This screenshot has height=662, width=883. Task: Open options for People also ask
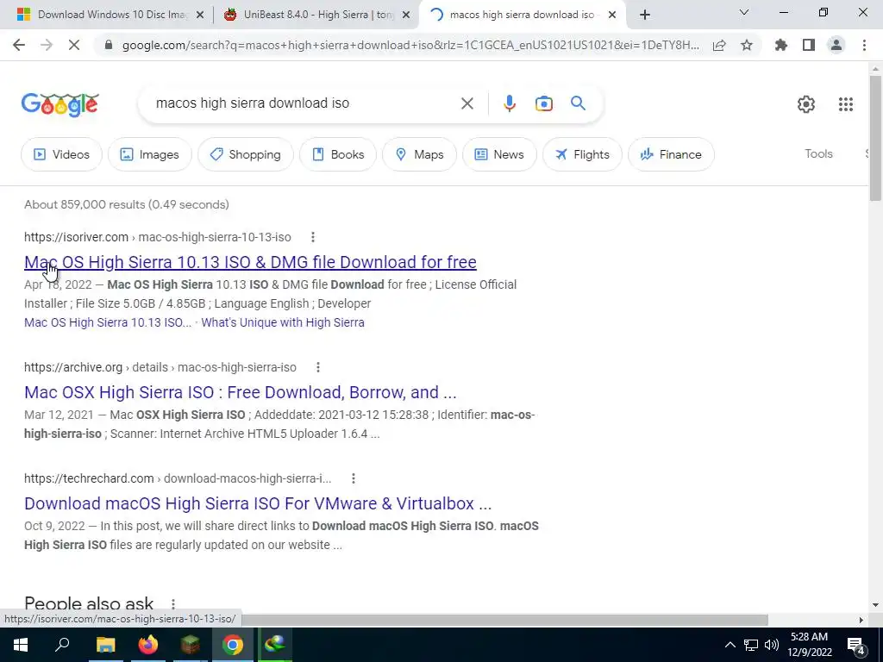click(x=172, y=603)
